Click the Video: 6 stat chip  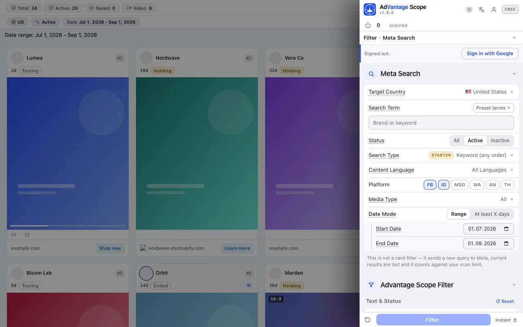pos(139,8)
